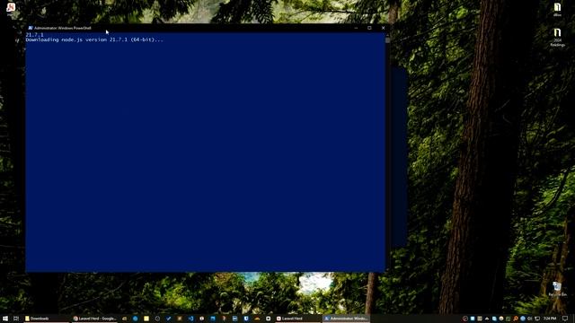Click the PowerShell icon in the window title bar
The image size is (575, 323).
31,28
